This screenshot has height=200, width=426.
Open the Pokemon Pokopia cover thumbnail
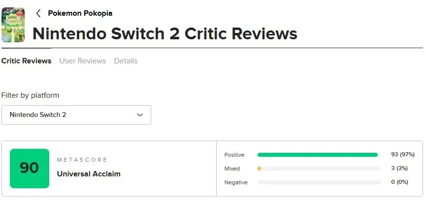coord(13,25)
